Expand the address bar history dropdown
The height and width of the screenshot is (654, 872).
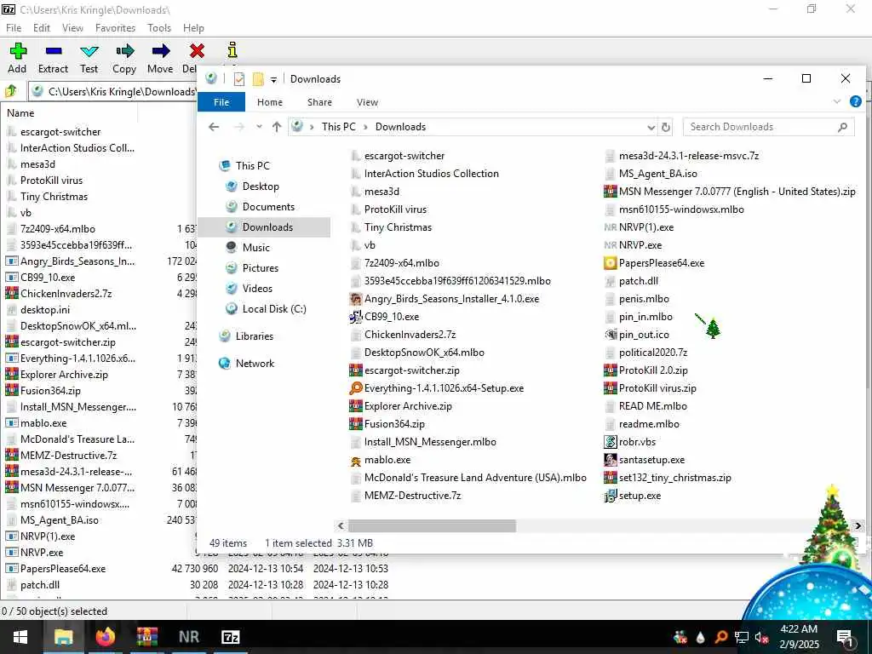coord(651,128)
